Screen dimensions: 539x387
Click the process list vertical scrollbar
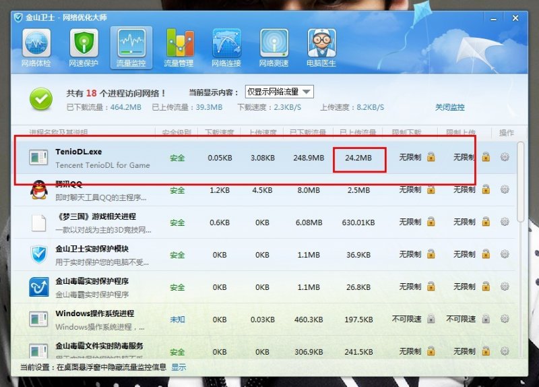[x=521, y=181]
